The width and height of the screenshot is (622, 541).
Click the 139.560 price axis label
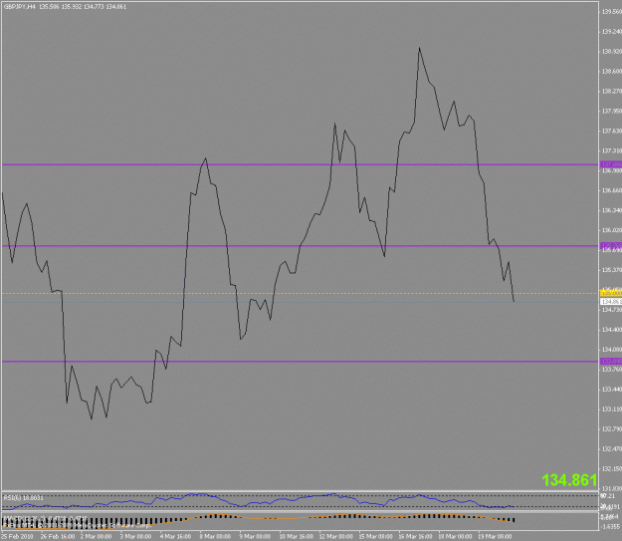coord(612,12)
